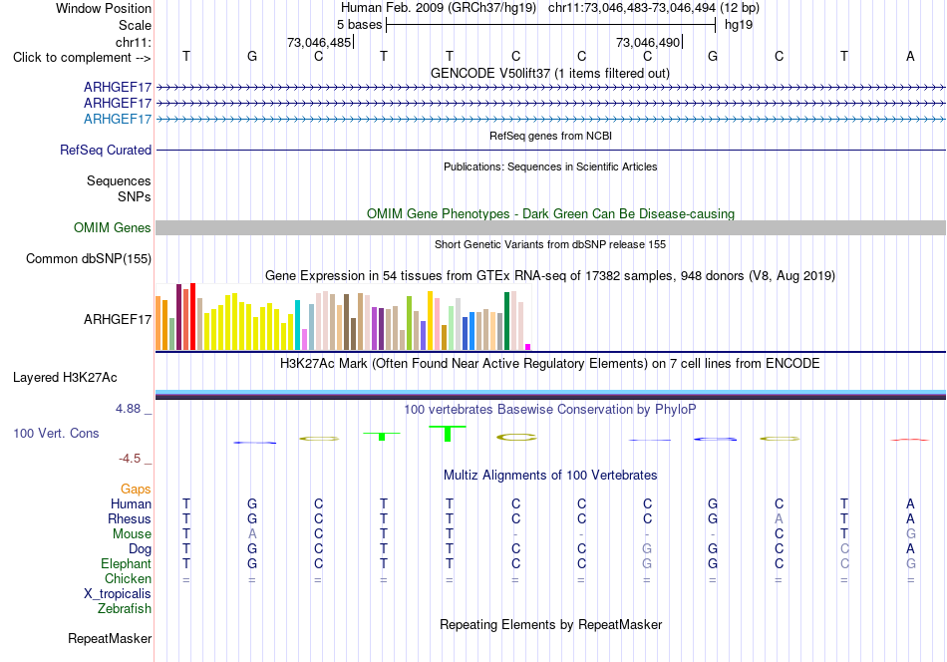947x662 pixels.
Task: Click base A in the complement sequence row
Action: 910,56
